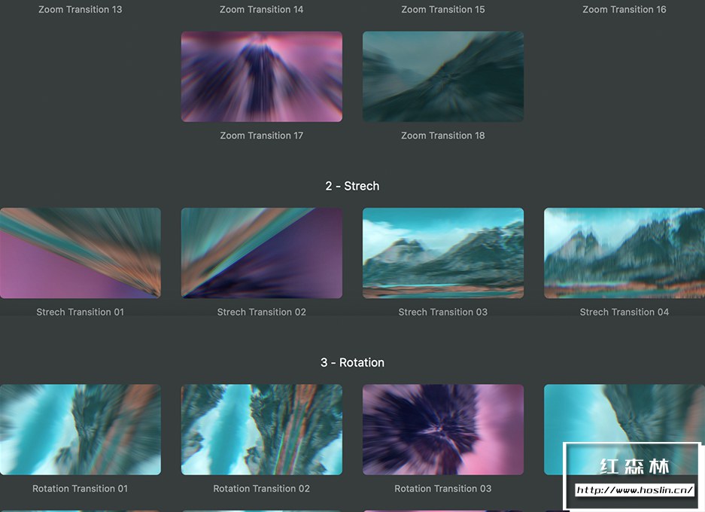Click the "Rotation Transition 01" label
The width and height of the screenshot is (705, 512).
(x=80, y=488)
